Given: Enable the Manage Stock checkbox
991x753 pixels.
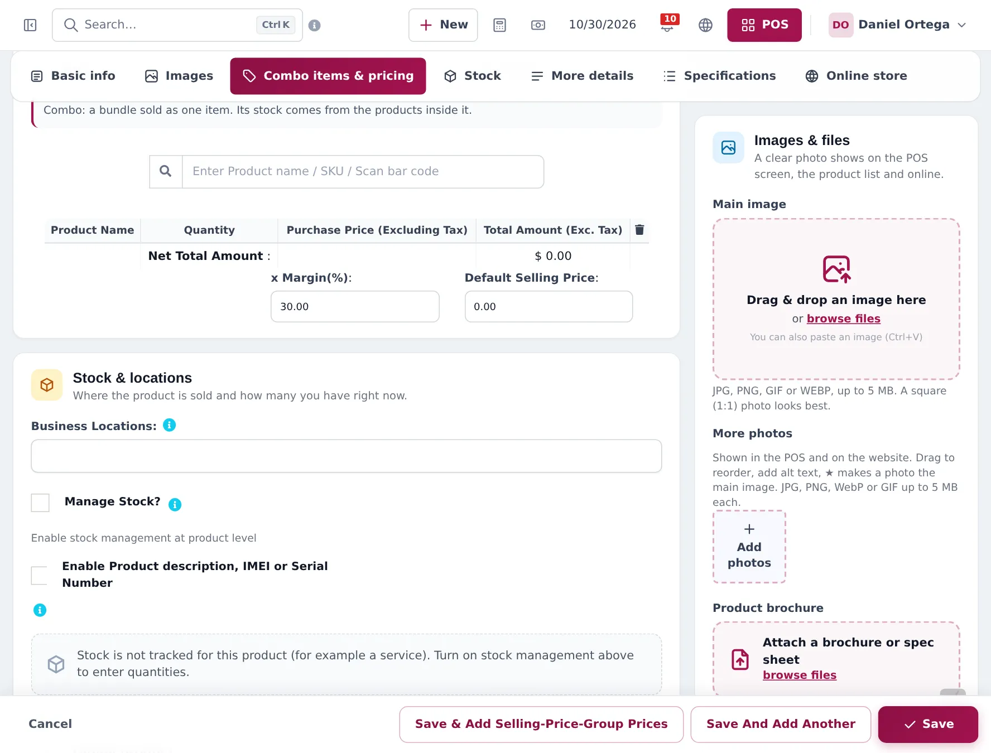Looking at the screenshot, I should coord(40,503).
